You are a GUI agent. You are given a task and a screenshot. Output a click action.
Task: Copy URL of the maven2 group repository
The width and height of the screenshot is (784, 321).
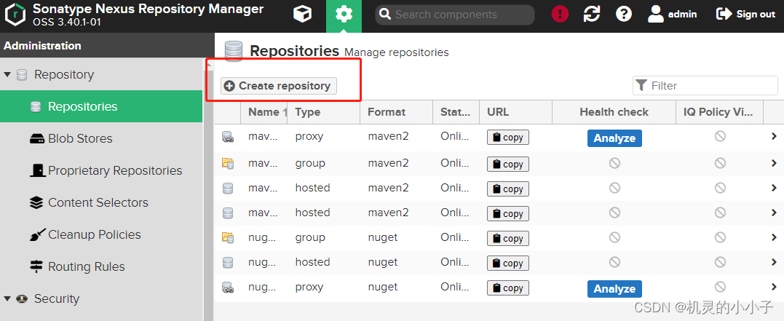[508, 164]
